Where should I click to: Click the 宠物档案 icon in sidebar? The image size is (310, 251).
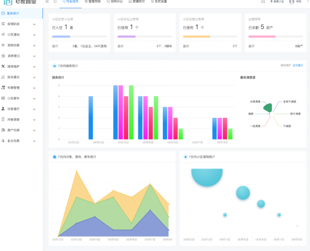pyautogui.click(x=4, y=45)
